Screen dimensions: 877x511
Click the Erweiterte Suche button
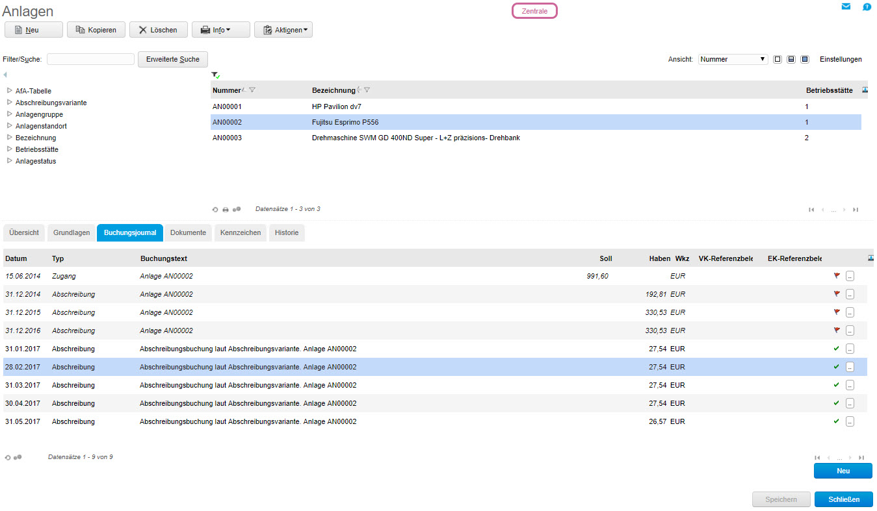[x=173, y=59]
